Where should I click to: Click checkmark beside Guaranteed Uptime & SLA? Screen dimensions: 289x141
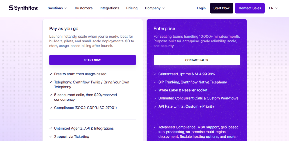coord(155,74)
